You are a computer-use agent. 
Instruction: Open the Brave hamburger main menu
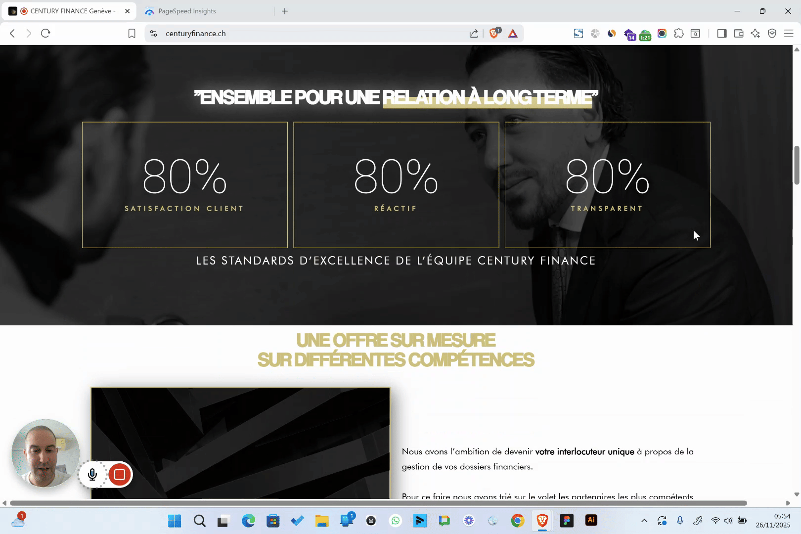(x=789, y=33)
